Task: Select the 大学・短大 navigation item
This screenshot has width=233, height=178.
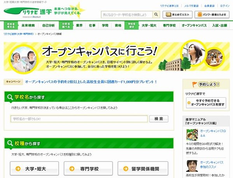Action: tap(149, 25)
